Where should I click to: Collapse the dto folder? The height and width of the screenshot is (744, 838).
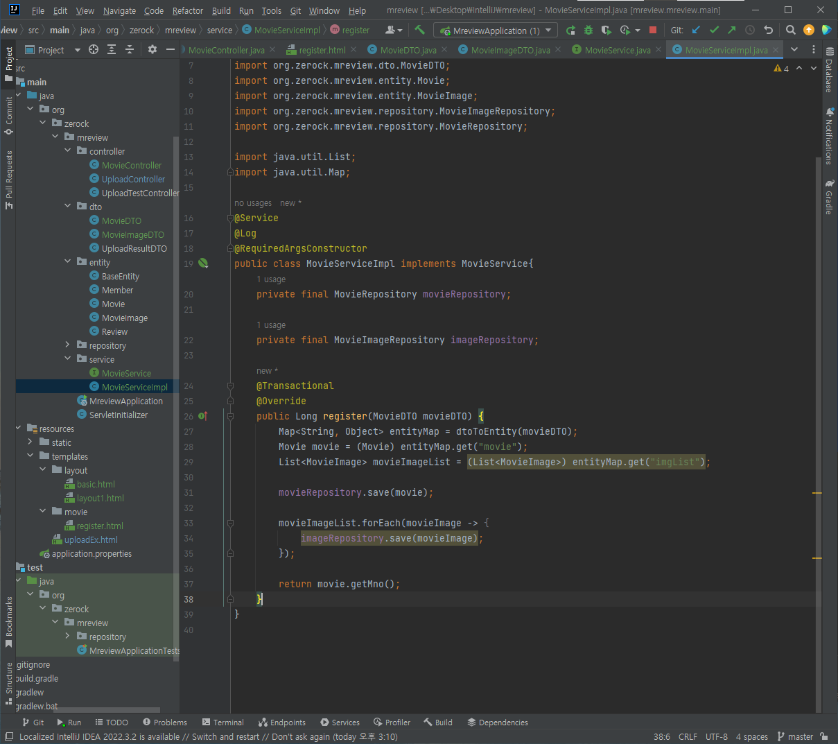pos(67,207)
